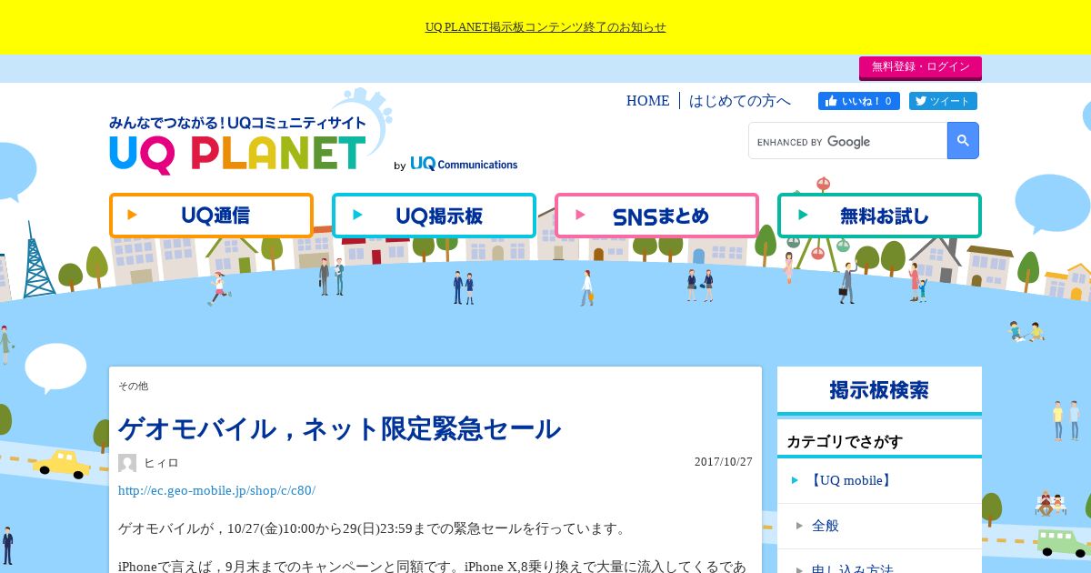Click the post date 2017/10/27
The width and height of the screenshot is (1091, 573).
tap(724, 462)
